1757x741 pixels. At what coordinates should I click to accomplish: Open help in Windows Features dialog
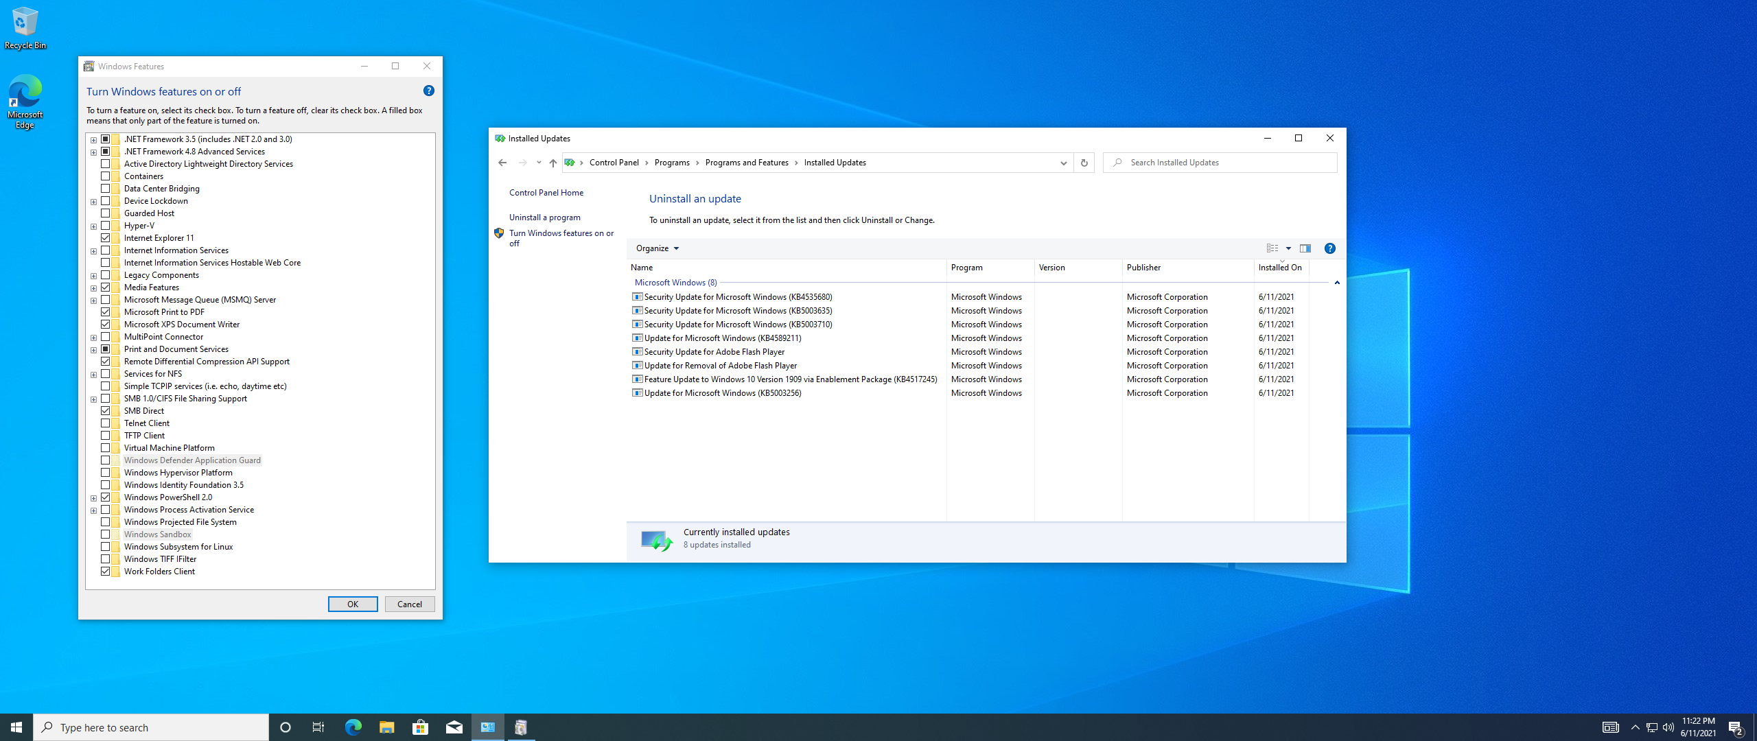[x=429, y=91]
